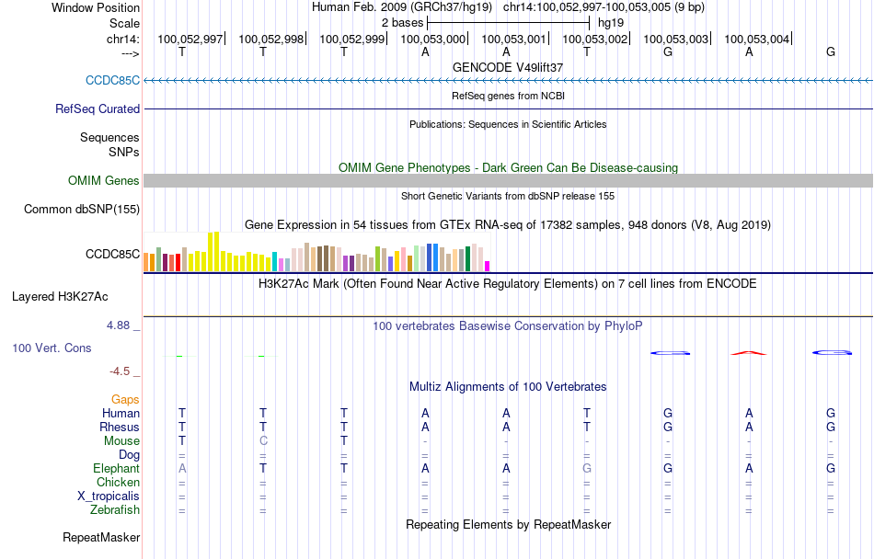Click Short Genetic Variants from dbSNP title
This screenshot has width=874, height=559.
point(508,196)
